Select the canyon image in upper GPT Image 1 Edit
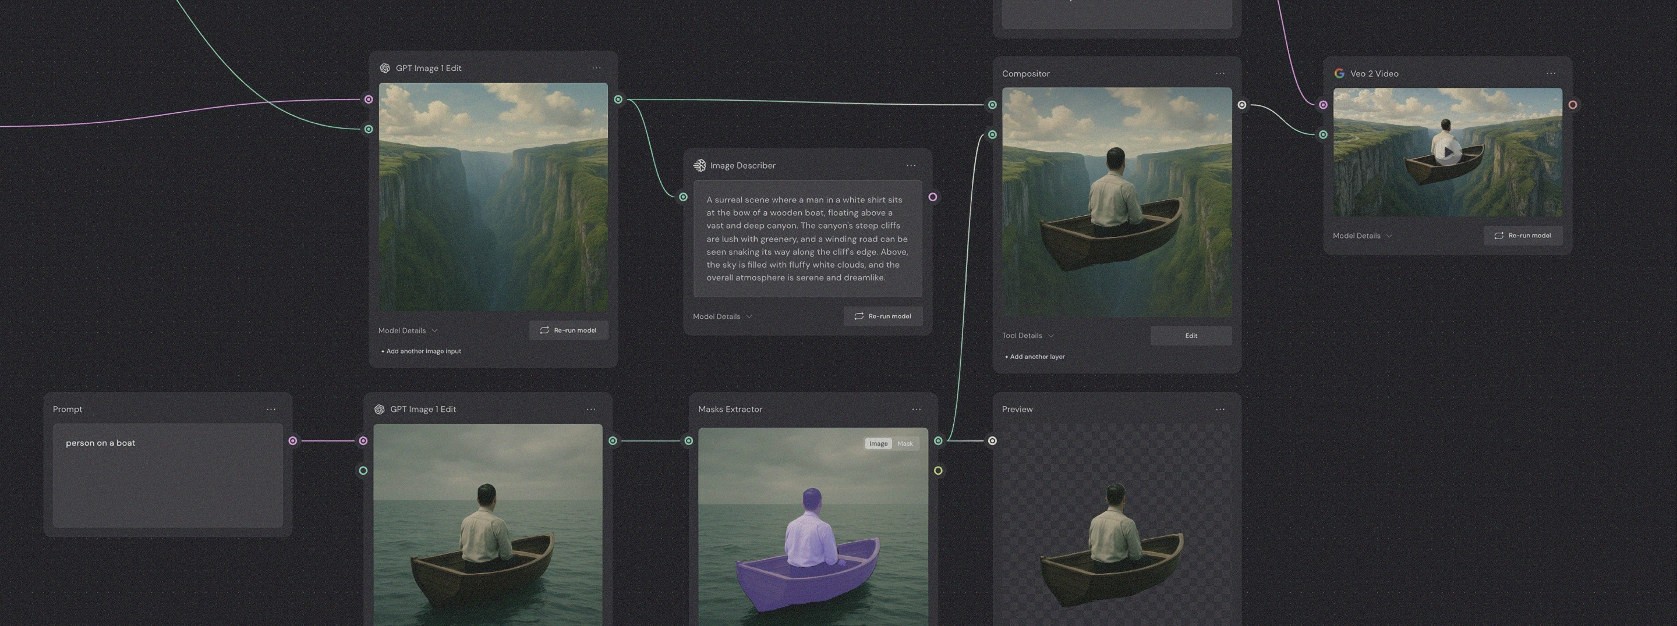 493,197
